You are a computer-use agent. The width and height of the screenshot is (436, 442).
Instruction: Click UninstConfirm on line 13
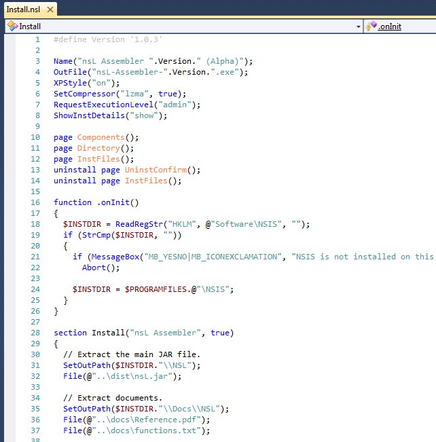[156, 170]
